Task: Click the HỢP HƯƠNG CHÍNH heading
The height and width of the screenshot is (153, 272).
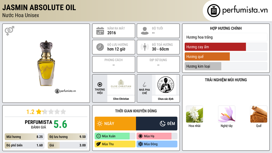Action: pos(226,28)
